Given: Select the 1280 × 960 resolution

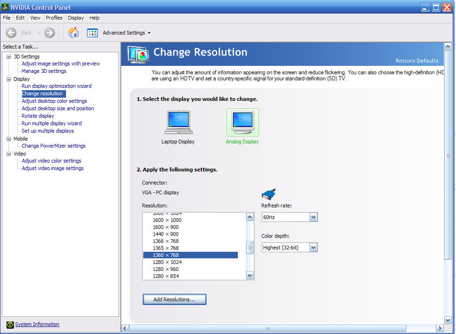Looking at the screenshot, I should tap(191, 269).
